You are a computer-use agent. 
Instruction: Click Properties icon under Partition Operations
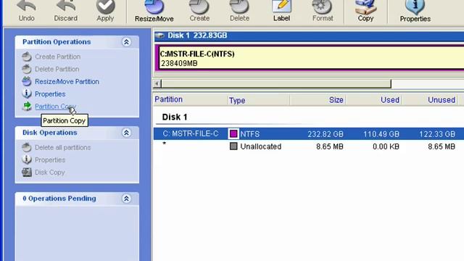(27, 94)
